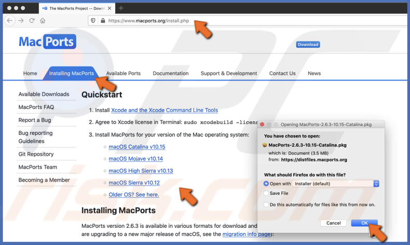This screenshot has width=410, height=245.
Task: Open the MacPorts FAQ sidebar link
Action: pos(36,107)
